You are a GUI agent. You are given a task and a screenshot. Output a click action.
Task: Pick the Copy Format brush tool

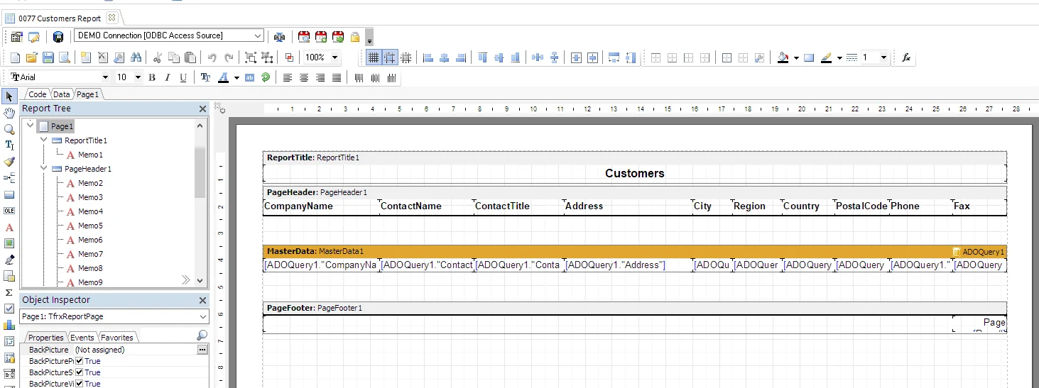(x=9, y=162)
